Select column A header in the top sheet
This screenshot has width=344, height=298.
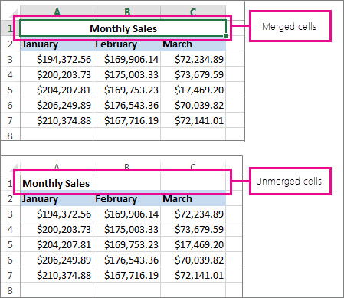click(57, 11)
